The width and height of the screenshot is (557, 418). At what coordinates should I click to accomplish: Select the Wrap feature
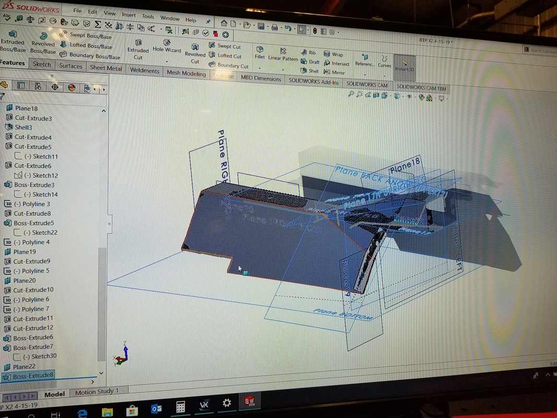[x=333, y=54]
